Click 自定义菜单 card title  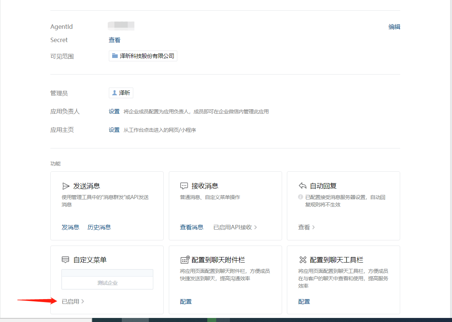[x=90, y=260]
